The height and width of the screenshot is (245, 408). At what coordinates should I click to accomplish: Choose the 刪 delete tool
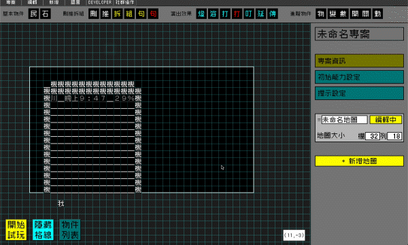click(94, 14)
